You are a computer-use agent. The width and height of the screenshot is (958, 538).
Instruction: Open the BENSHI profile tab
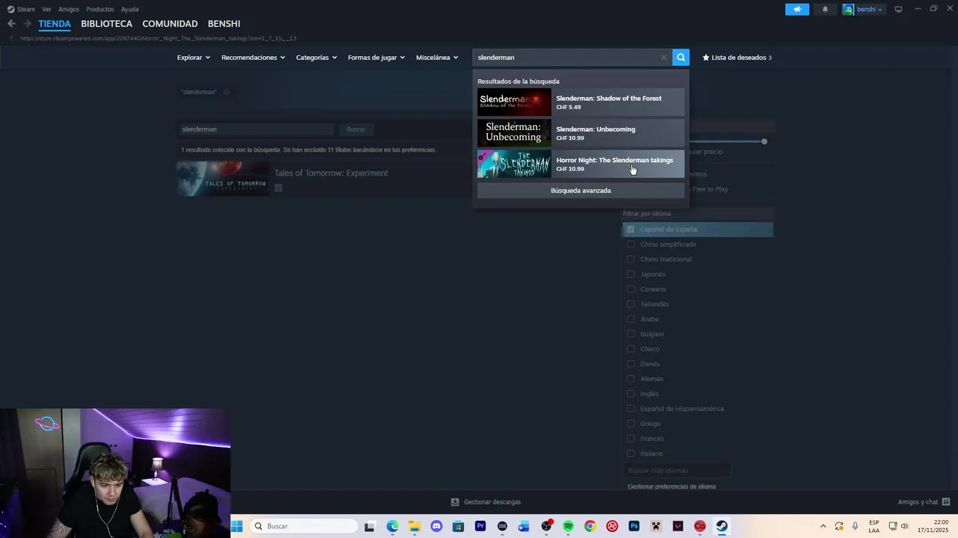click(224, 24)
